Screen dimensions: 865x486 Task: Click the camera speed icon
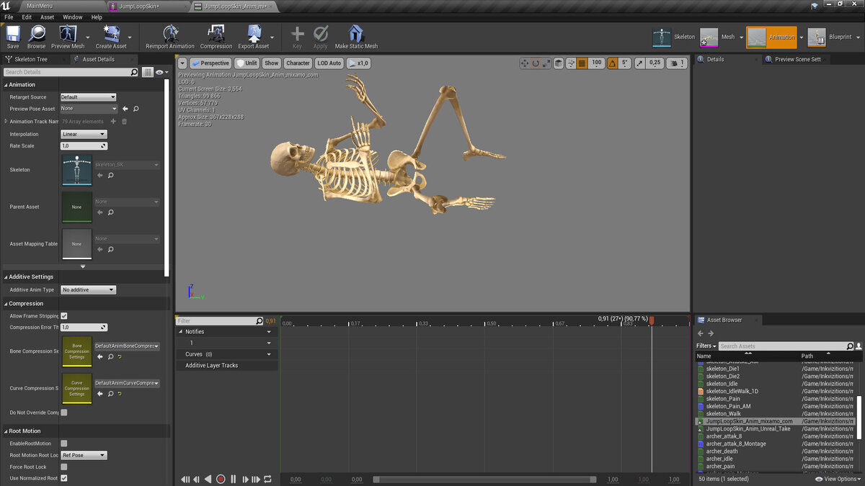coord(677,63)
